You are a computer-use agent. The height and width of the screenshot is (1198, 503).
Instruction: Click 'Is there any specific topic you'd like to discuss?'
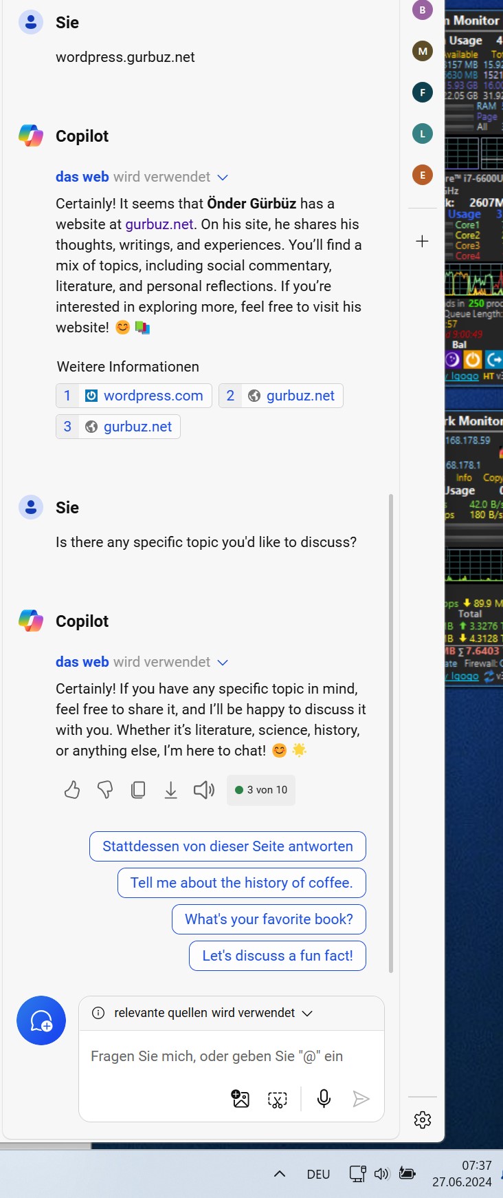pos(206,542)
